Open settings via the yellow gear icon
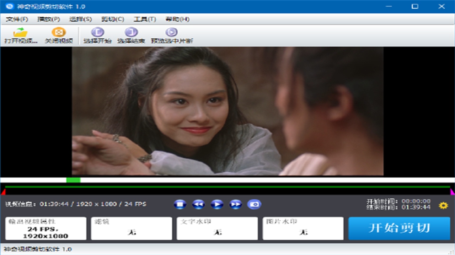The image size is (455, 255). pyautogui.click(x=443, y=205)
